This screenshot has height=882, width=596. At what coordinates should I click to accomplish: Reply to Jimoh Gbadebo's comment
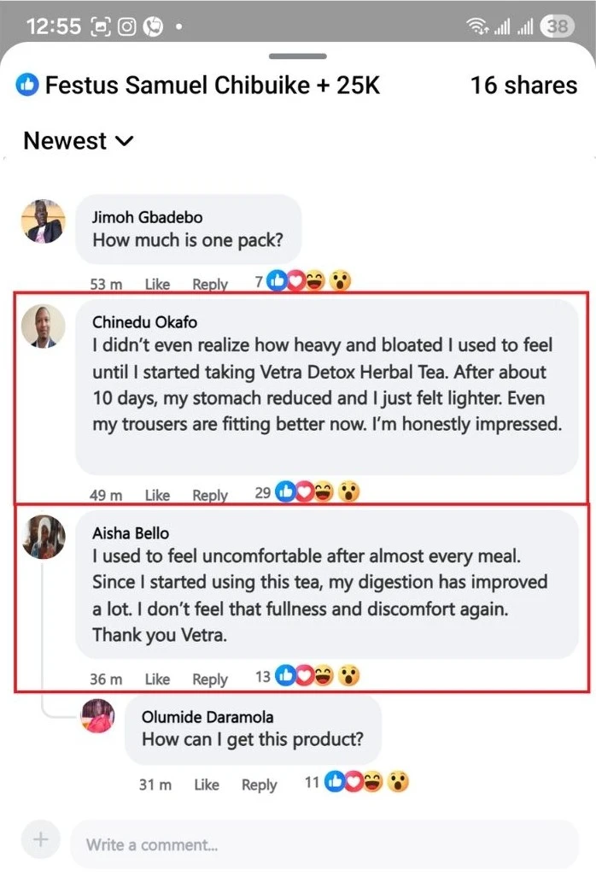point(210,284)
